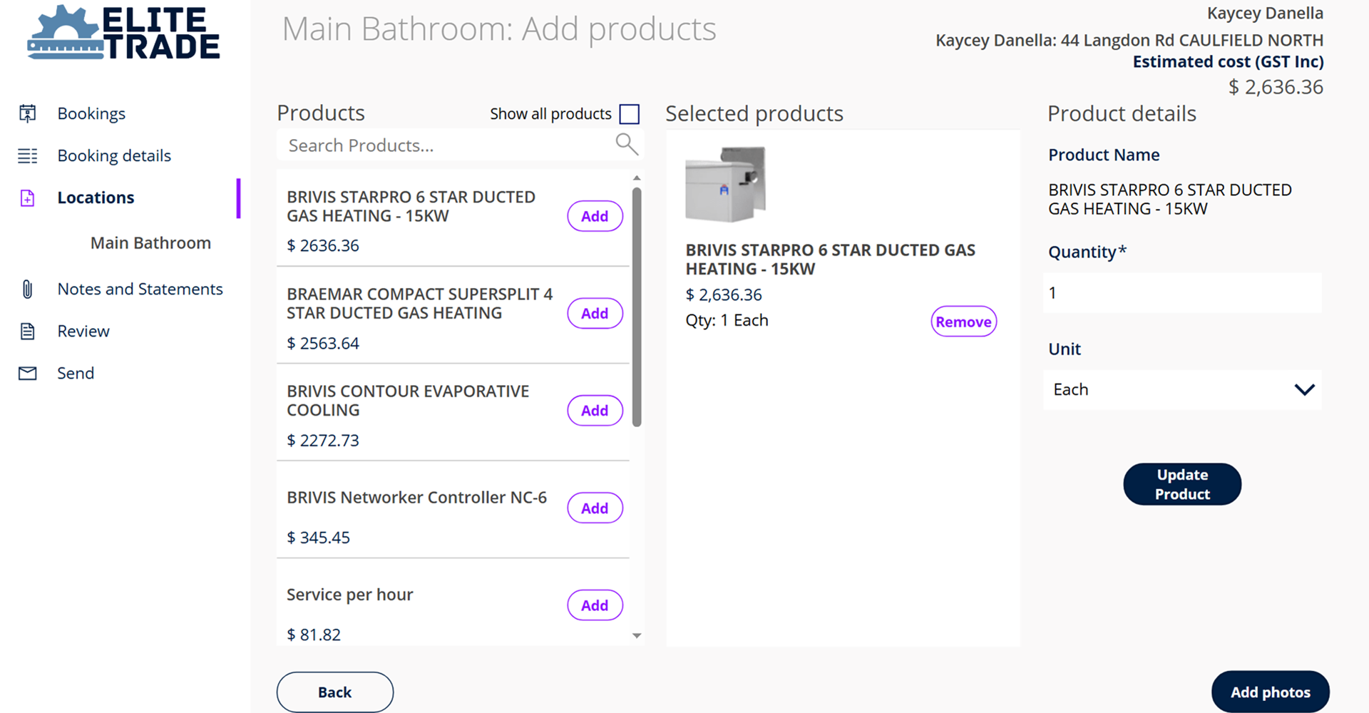This screenshot has height=713, width=1369.
Task: Click the Review document icon
Action: (x=28, y=331)
